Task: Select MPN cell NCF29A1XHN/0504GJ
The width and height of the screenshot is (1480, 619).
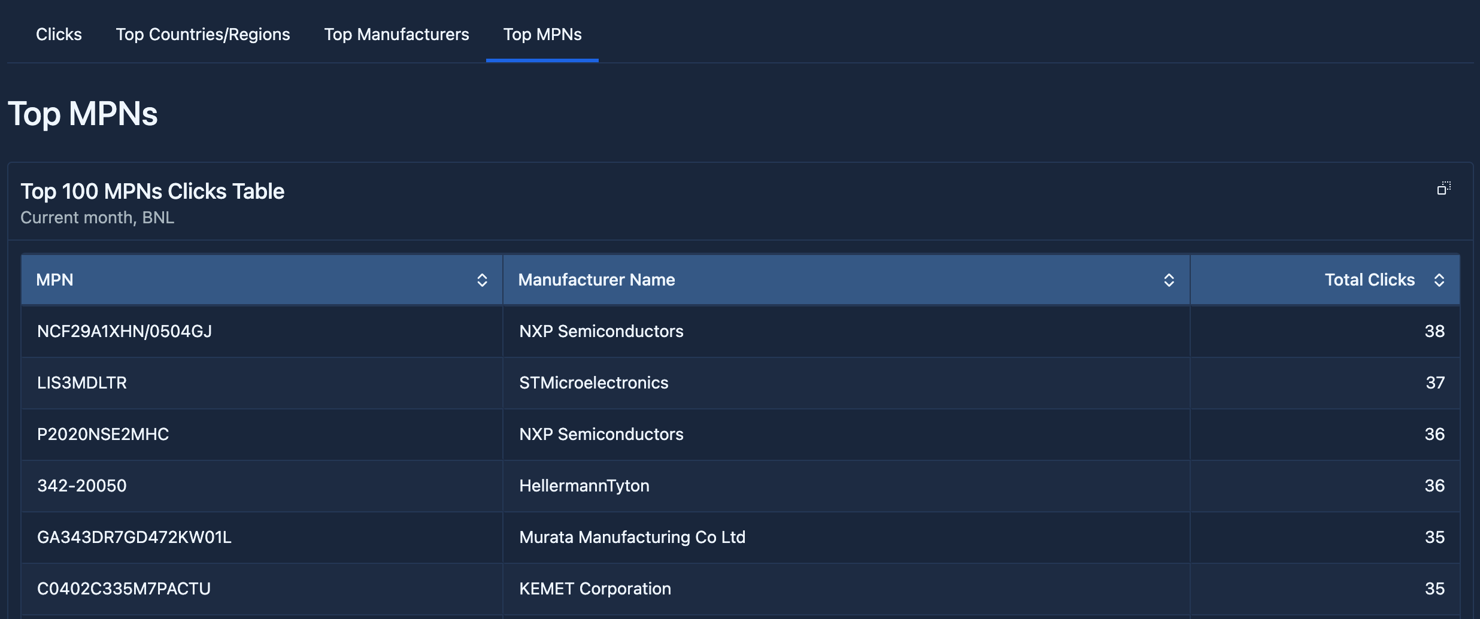Action: pyautogui.click(x=125, y=332)
